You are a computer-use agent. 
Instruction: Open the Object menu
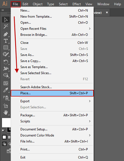point(38,4)
